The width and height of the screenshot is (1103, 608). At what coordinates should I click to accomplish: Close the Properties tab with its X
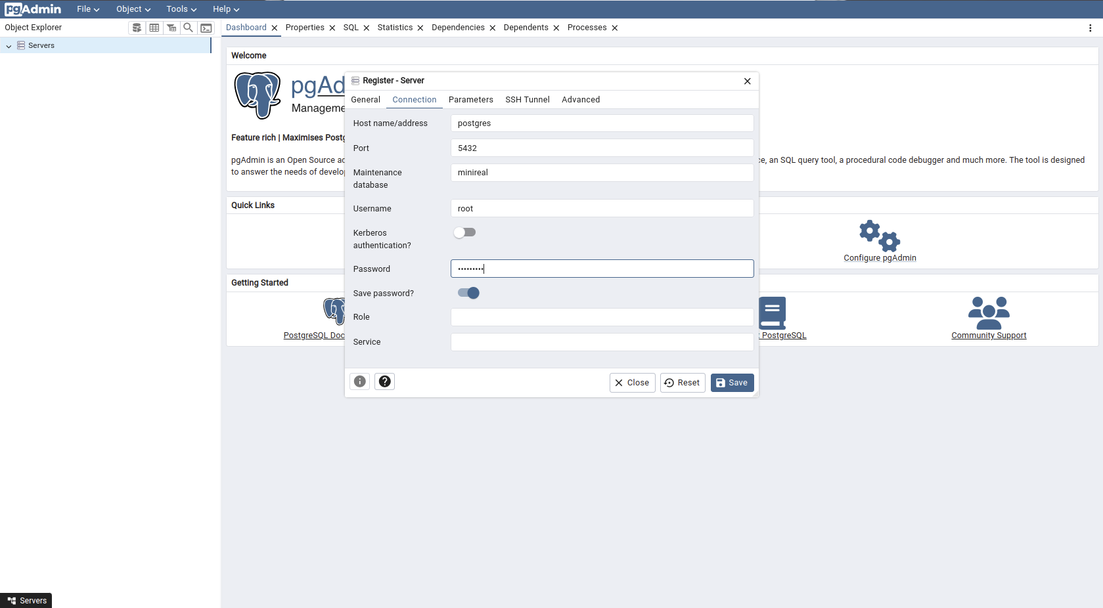(x=332, y=28)
